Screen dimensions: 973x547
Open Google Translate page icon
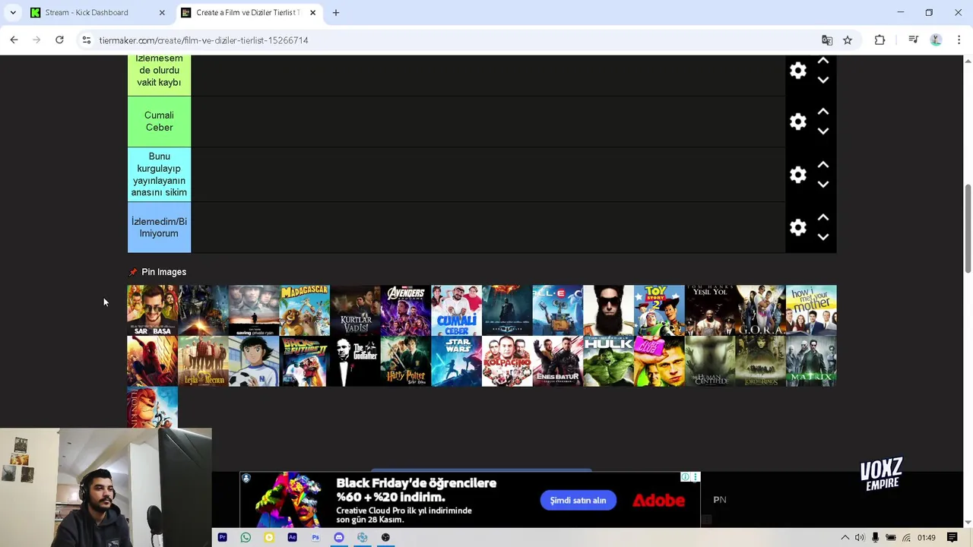pyautogui.click(x=827, y=40)
